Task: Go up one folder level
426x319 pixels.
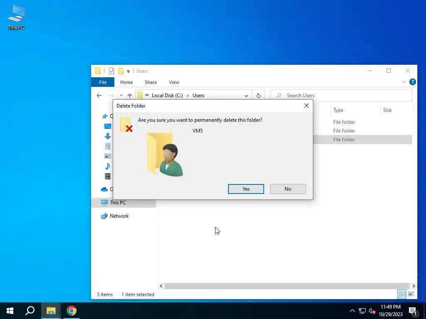Action: pyautogui.click(x=130, y=96)
